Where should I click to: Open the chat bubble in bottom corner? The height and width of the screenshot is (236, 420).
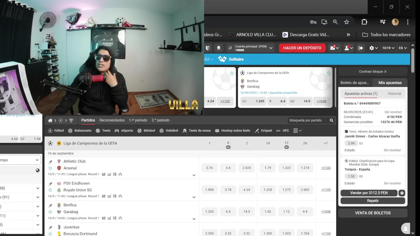pos(406,228)
